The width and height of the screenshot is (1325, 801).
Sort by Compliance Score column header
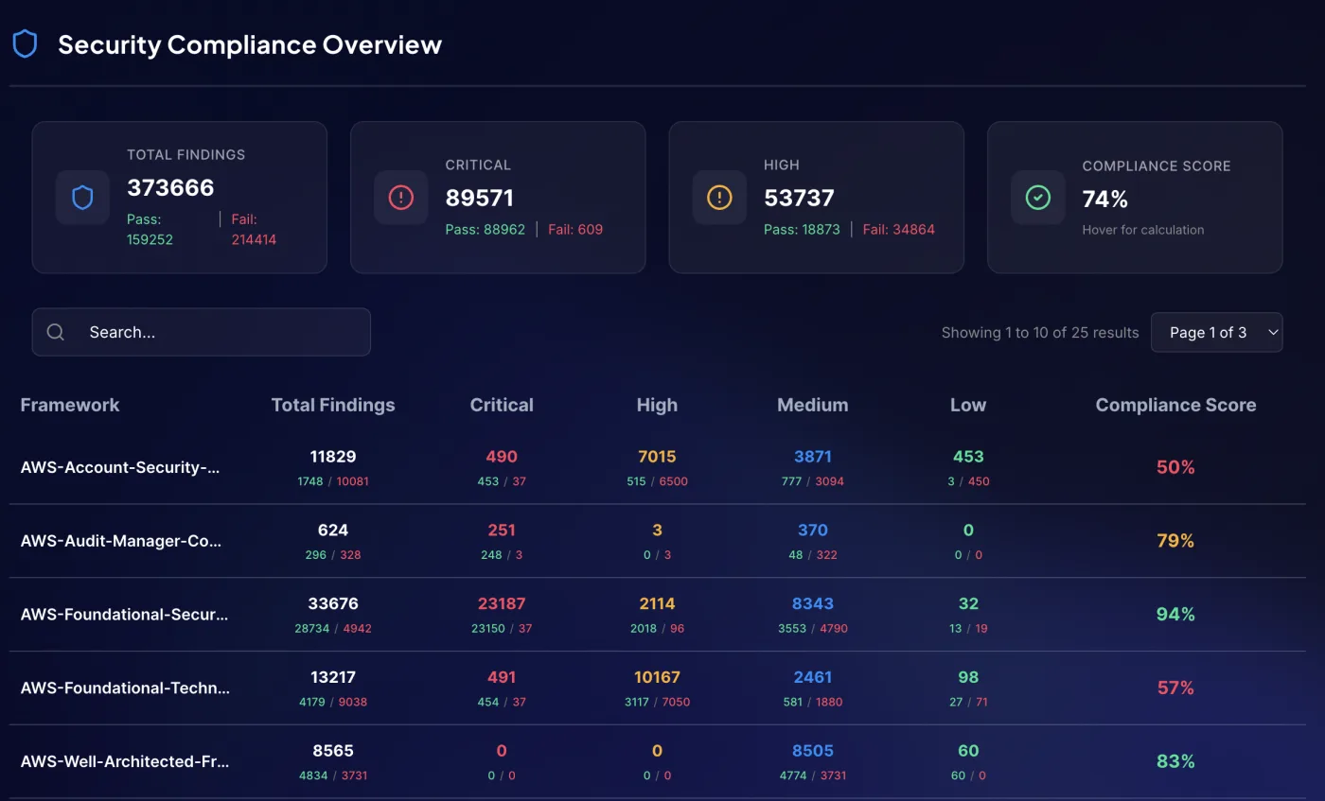coord(1175,405)
